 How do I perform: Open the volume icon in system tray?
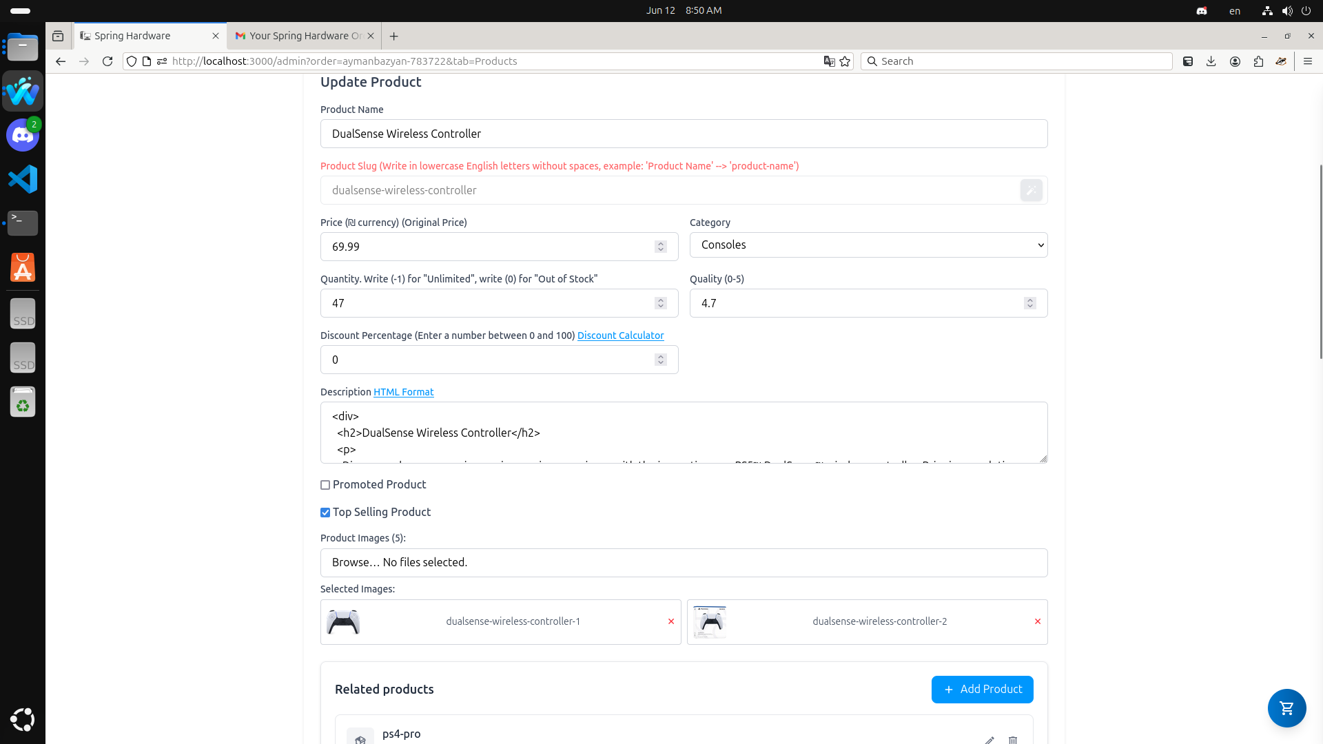click(1287, 10)
